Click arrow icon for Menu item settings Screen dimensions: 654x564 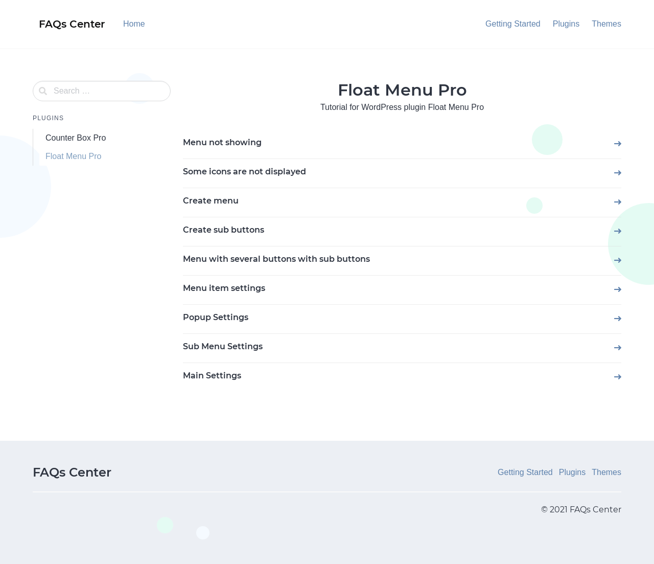click(618, 289)
